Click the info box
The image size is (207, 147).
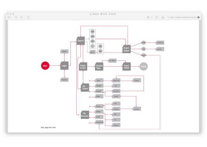pos(116,114)
